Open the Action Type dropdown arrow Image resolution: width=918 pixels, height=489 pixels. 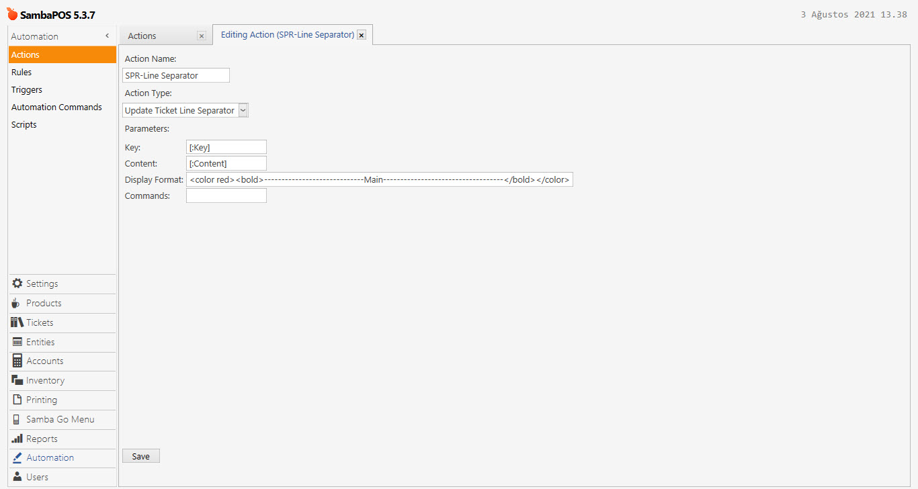tap(243, 110)
